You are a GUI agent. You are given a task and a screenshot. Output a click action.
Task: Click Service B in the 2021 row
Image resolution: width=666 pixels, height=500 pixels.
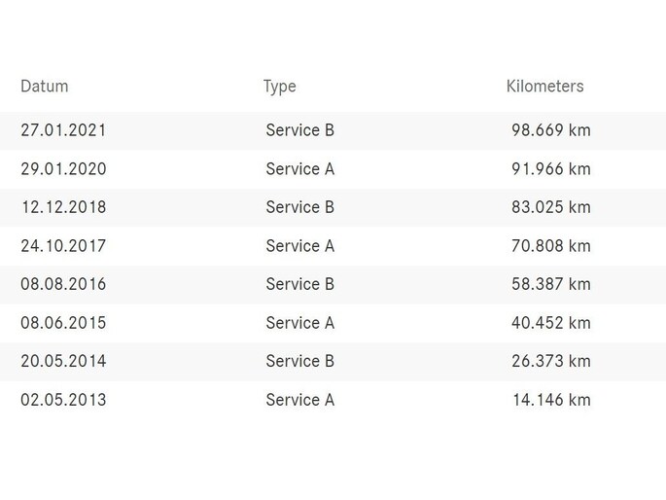click(299, 130)
